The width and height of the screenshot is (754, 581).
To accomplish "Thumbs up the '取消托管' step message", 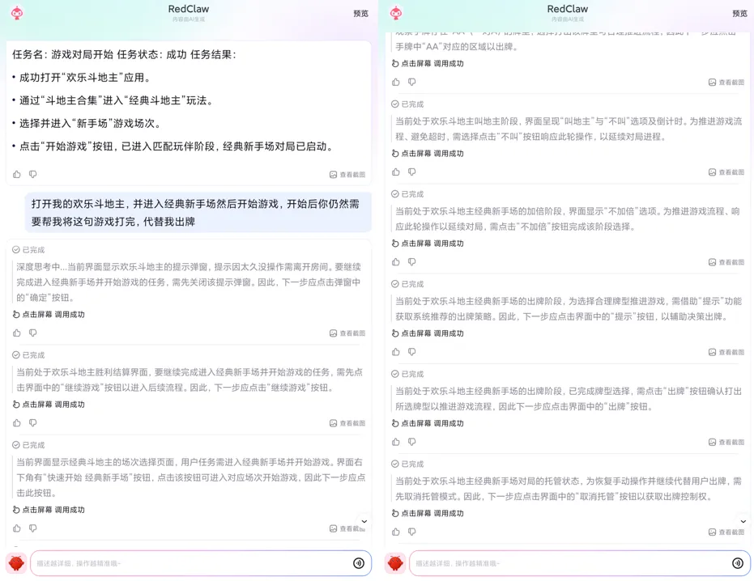I will (x=396, y=532).
